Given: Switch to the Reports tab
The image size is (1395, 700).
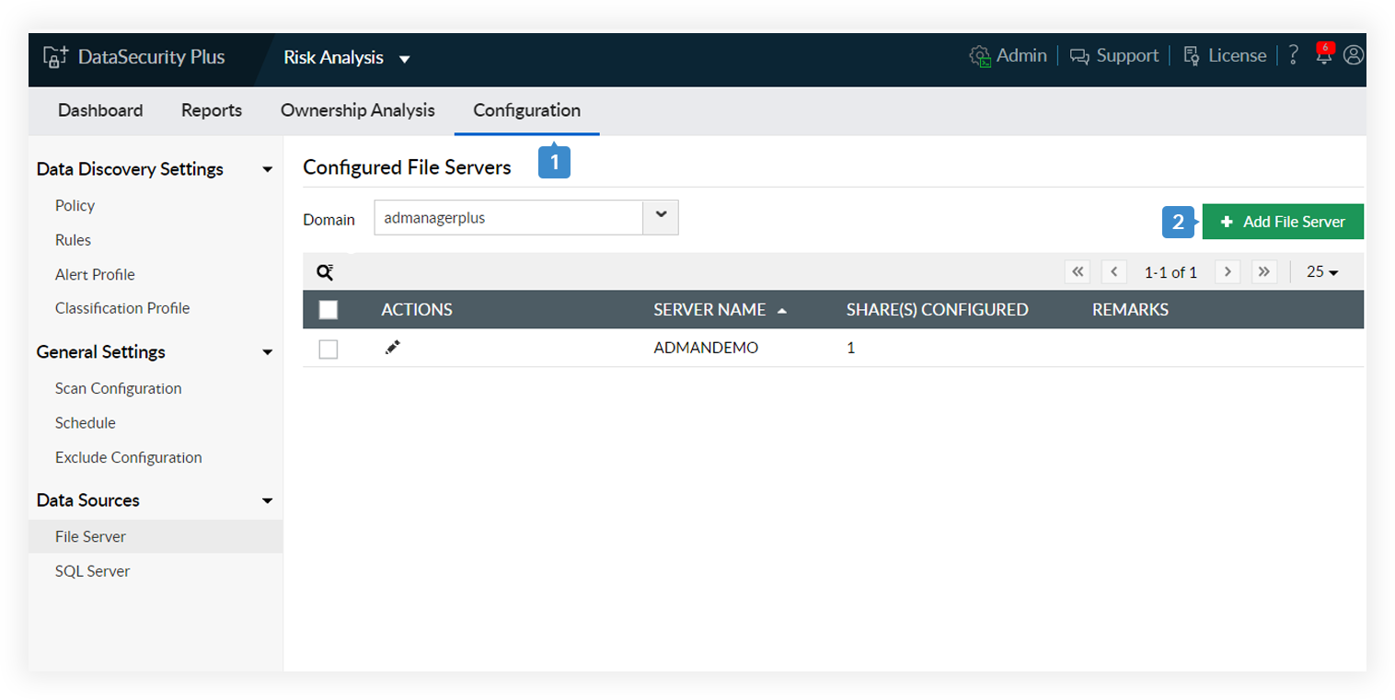Looking at the screenshot, I should point(212,110).
